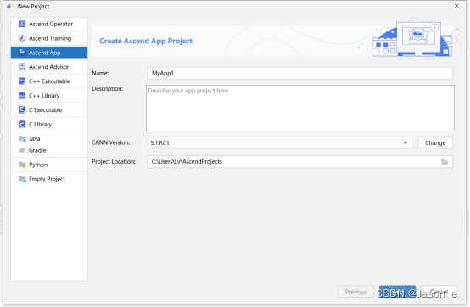This screenshot has height=307, width=470.
Task: Click into the Name field
Action: pyautogui.click(x=300, y=74)
